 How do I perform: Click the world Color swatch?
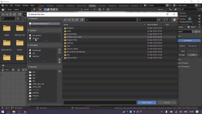pyautogui.click(x=193, y=51)
